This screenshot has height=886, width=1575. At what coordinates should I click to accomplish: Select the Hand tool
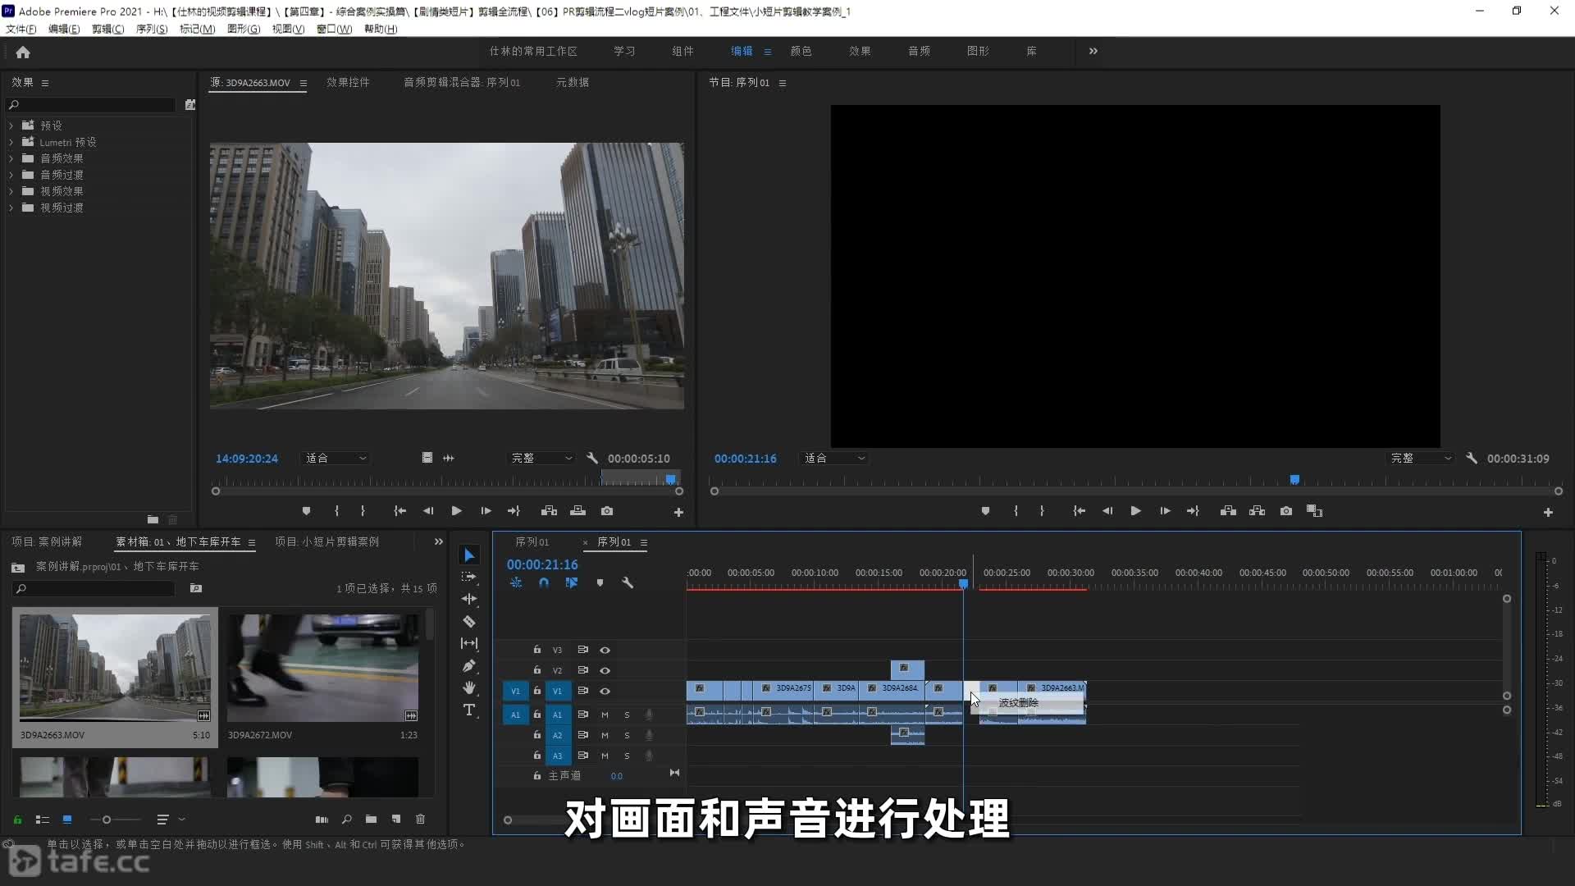[469, 687]
